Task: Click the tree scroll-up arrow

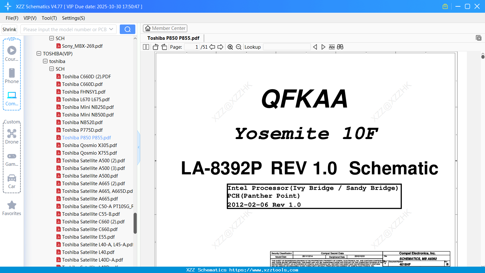Action: [135, 38]
